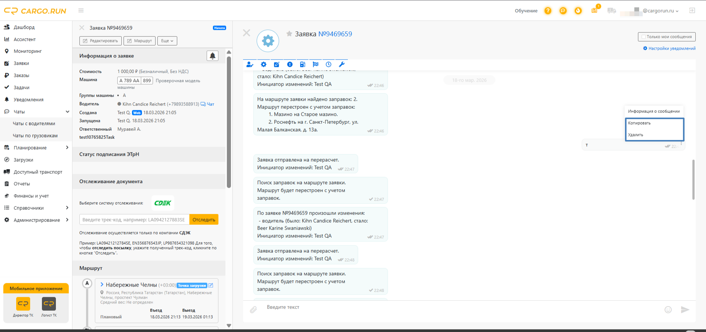Click the request details panel vertical scrollbar
This screenshot has width=706, height=332.
pyautogui.click(x=229, y=122)
